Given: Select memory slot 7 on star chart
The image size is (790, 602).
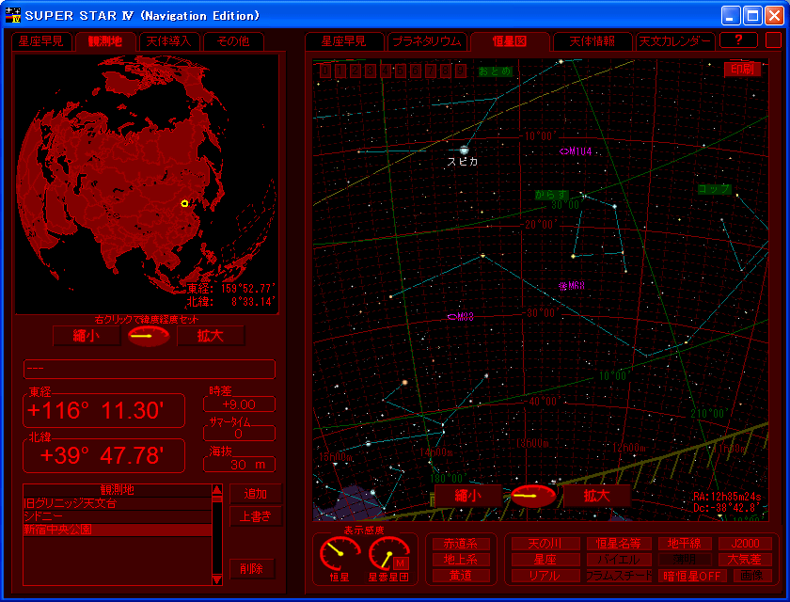Looking at the screenshot, I should pos(432,71).
